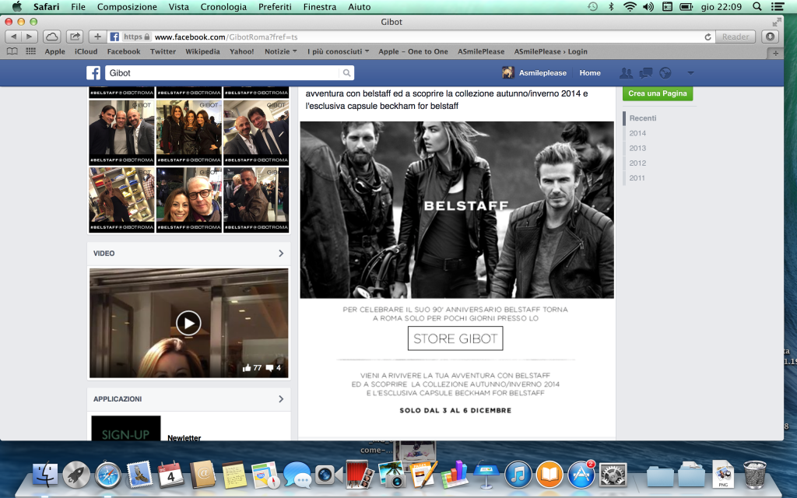797x498 pixels.
Task: Expand the VIDEO section chevron
Action: [x=281, y=254]
